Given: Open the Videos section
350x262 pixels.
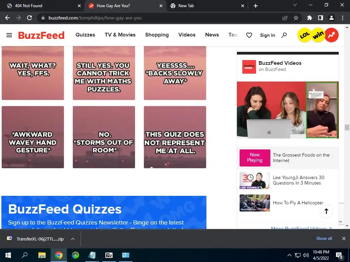Looking at the screenshot, I should tap(187, 35).
